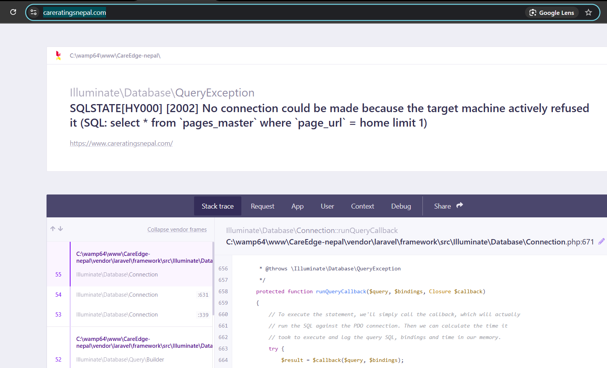Screen dimensions: 607x368
Task: Open the Context tab
Action: 362,206
